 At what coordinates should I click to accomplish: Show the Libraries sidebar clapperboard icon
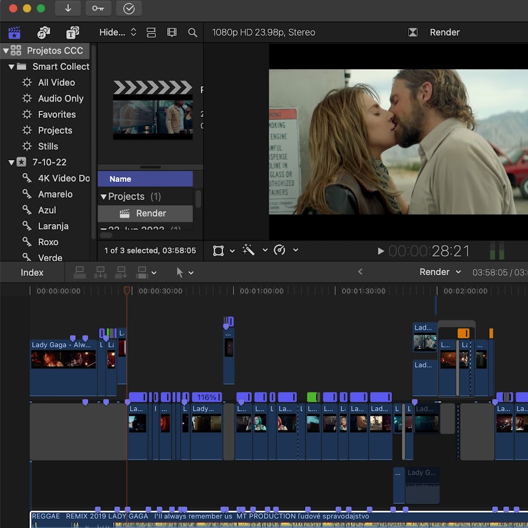click(14, 33)
